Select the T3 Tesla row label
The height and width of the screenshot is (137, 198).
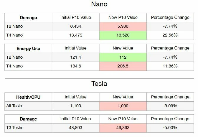pos(14,128)
